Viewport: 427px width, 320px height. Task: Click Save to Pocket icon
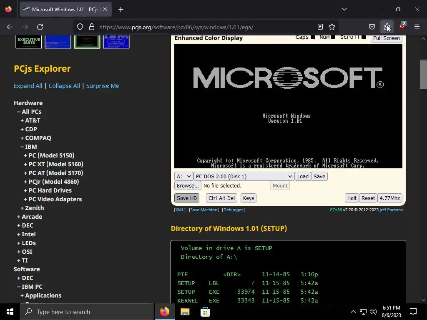point(372,27)
